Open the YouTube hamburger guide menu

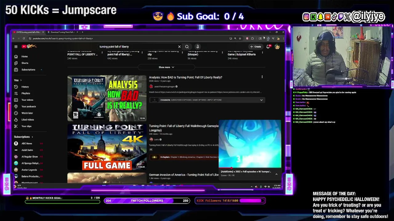point(16,47)
